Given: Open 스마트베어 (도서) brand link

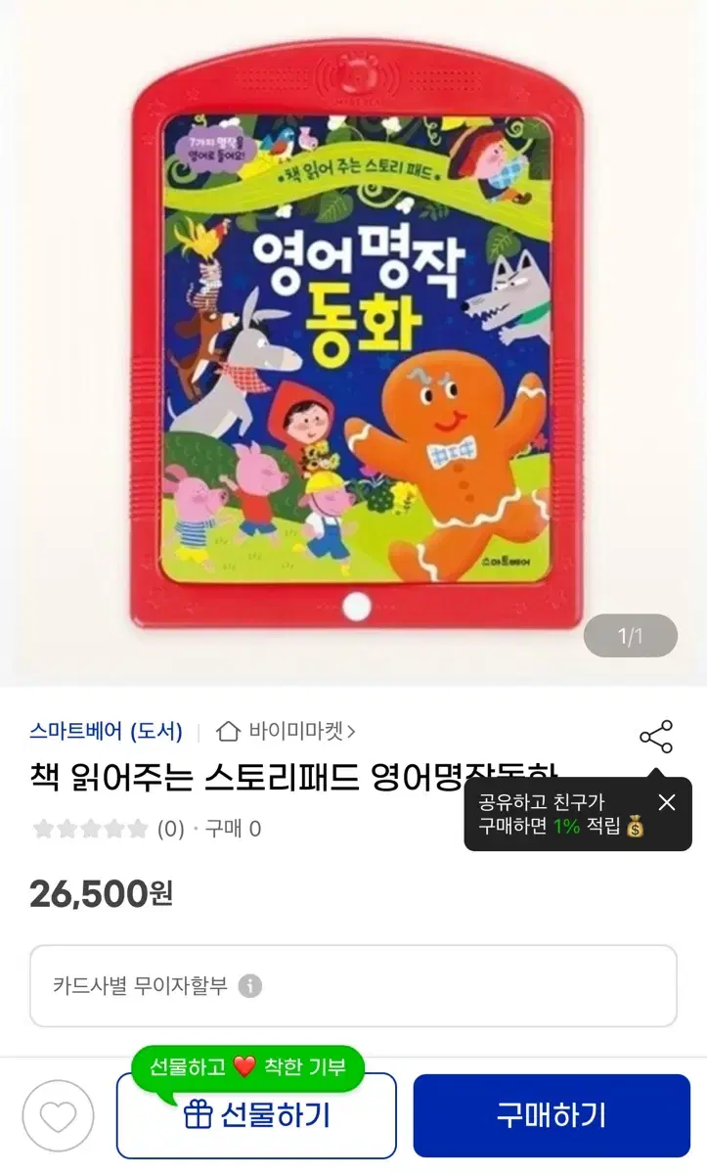Looking at the screenshot, I should click(106, 731).
